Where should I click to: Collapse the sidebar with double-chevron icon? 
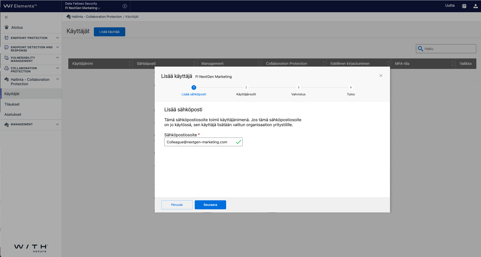click(6, 17)
